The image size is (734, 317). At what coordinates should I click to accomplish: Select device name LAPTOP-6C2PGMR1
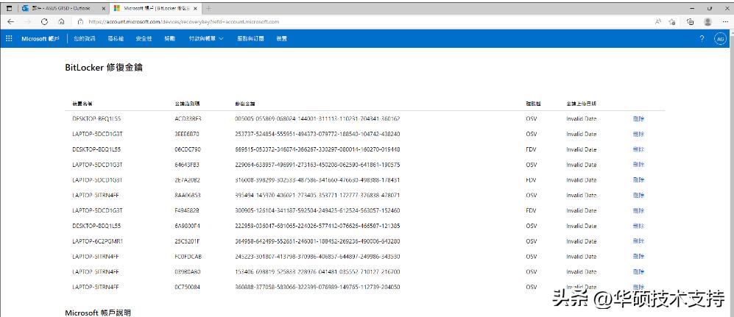coord(97,241)
